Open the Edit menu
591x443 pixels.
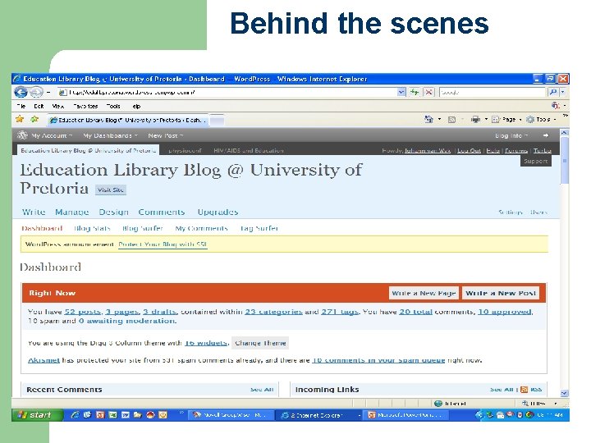click(x=39, y=106)
